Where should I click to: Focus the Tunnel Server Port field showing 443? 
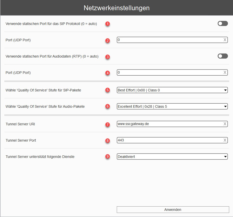tap(170, 140)
